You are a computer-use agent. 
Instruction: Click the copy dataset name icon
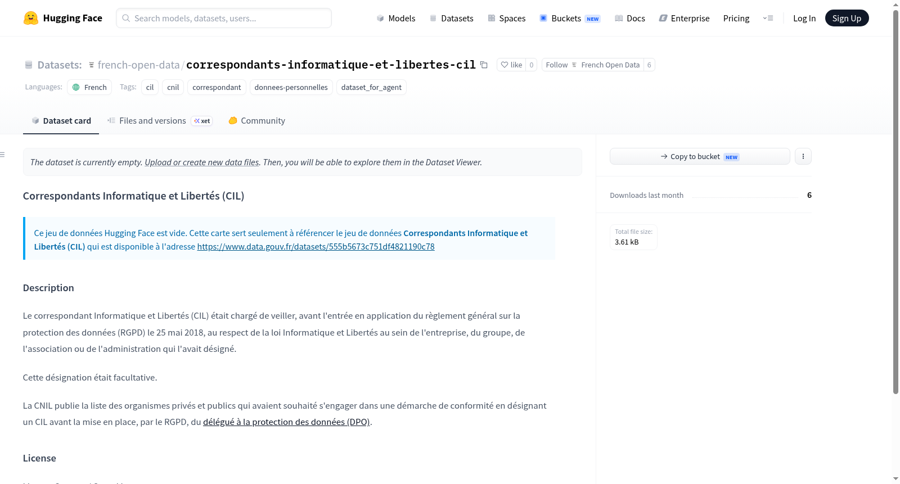pyautogui.click(x=484, y=65)
